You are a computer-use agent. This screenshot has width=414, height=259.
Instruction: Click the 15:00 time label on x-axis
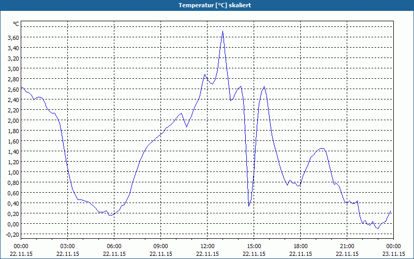click(x=254, y=247)
